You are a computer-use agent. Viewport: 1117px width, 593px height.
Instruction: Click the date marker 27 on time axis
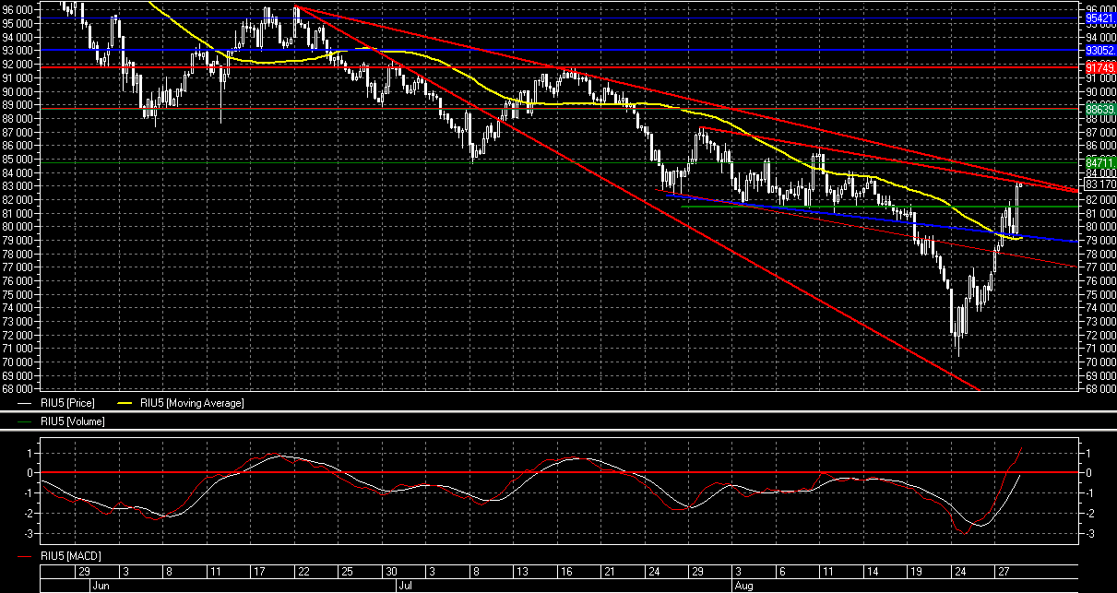pyautogui.click(x=1003, y=572)
